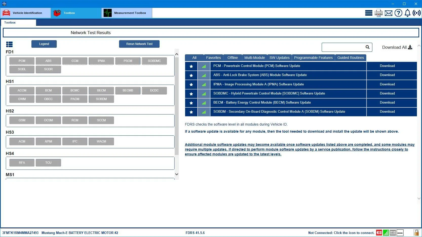This screenshot has width=422, height=237.
Task: Toggle favorite star for PCM Software Update
Action: coord(191,66)
